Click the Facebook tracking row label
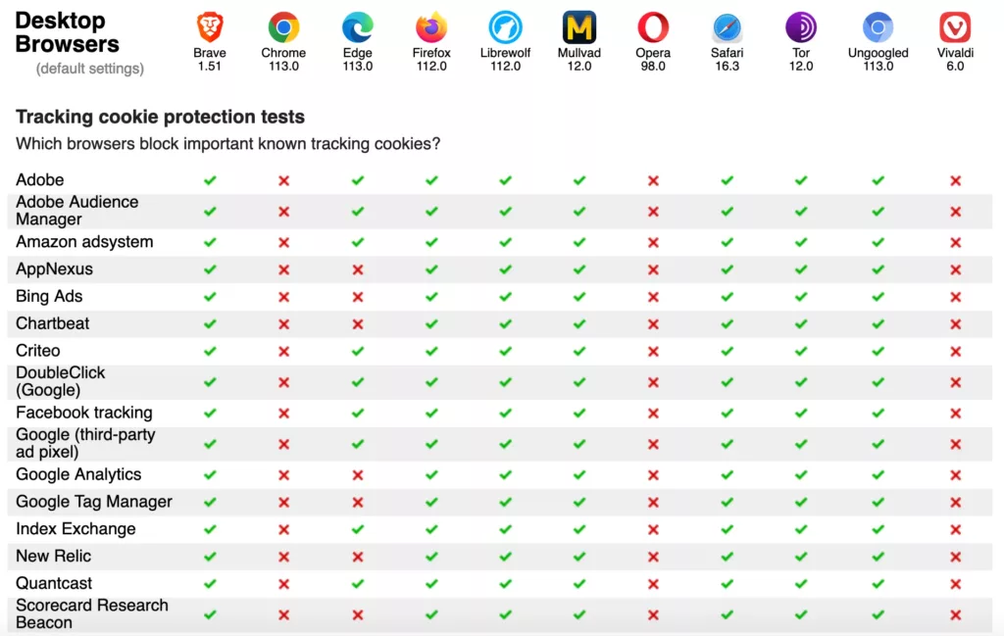The image size is (1004, 636). (84, 413)
